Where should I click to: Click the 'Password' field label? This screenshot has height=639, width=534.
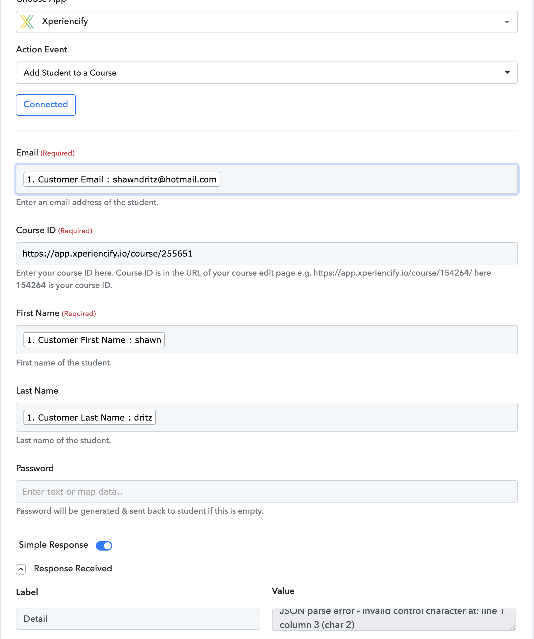[35, 468]
